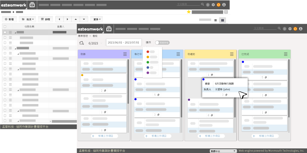Image resolution: width=307 pixels, height=153 pixels.
Task: Click the kanban refresh icon beside 6/2023
Action: click(81, 43)
